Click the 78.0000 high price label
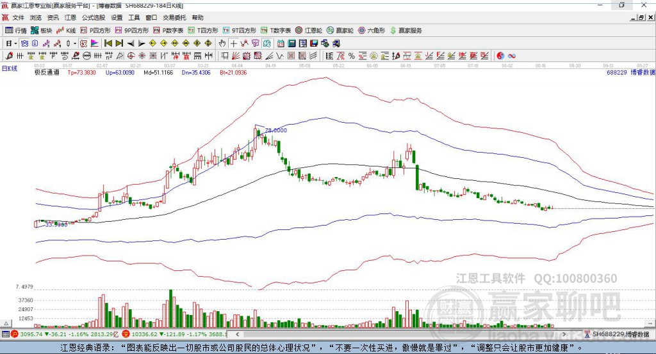656x354 pixels. [276, 130]
